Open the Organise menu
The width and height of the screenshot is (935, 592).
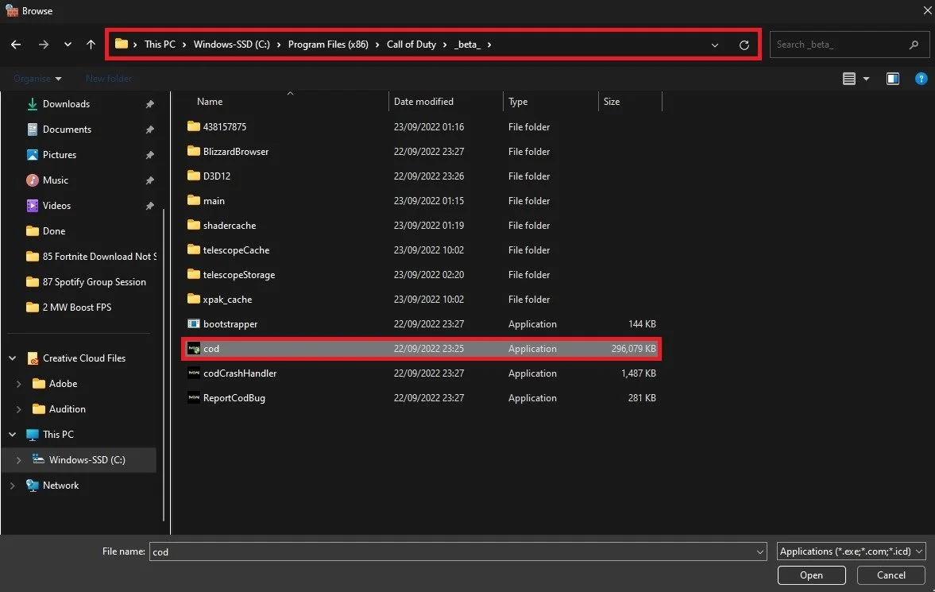(x=37, y=79)
